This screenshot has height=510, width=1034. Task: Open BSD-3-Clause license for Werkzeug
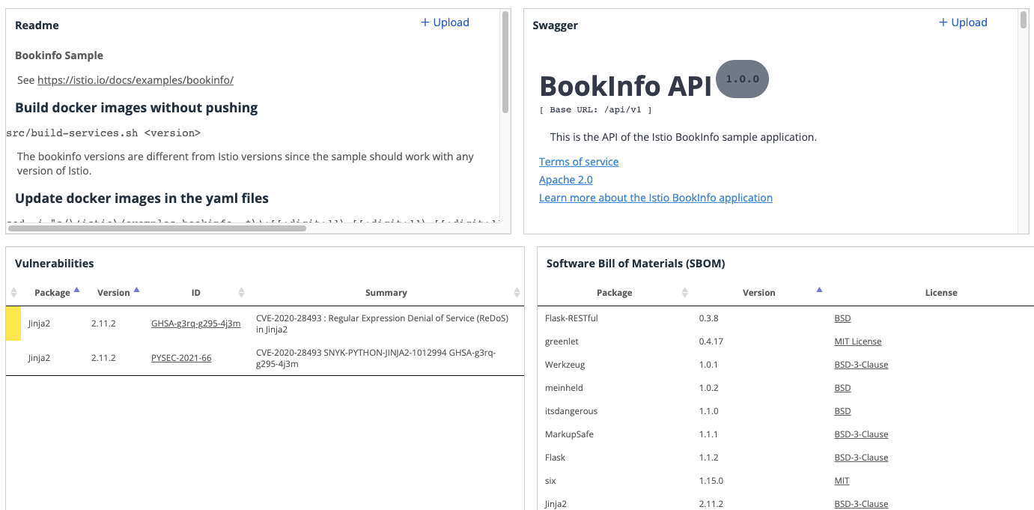(x=861, y=365)
